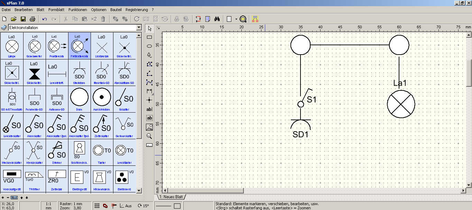The width and height of the screenshot is (472, 210).
Task: Pick the Steckdose SD0 component
Action: pos(79,72)
